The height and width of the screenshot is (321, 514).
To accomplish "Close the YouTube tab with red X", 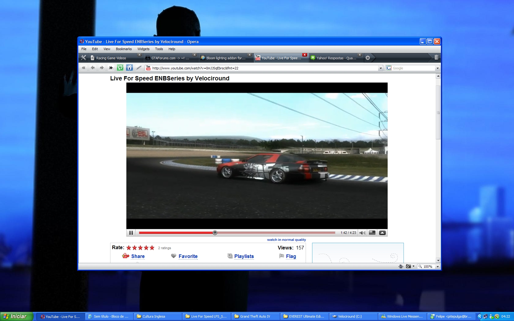I will tap(304, 55).
